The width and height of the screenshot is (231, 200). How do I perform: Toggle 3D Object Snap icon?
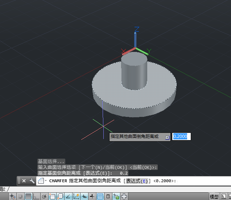(60, 196)
